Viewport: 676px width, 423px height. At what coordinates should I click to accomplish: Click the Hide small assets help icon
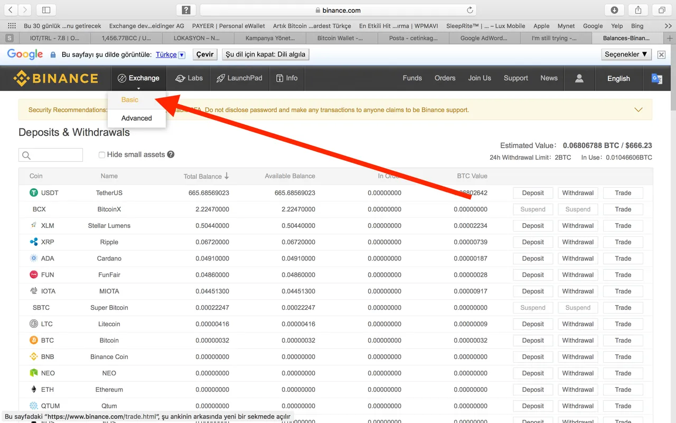[171, 154]
